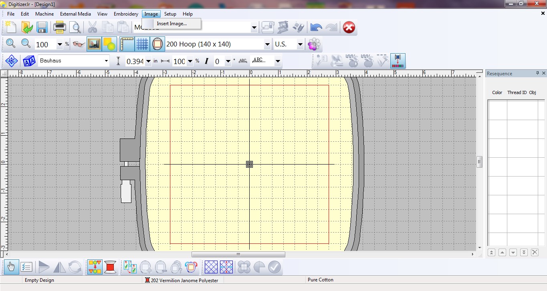Open the machine model dropdown
The width and height of the screenshot is (547, 291).
(x=254, y=28)
